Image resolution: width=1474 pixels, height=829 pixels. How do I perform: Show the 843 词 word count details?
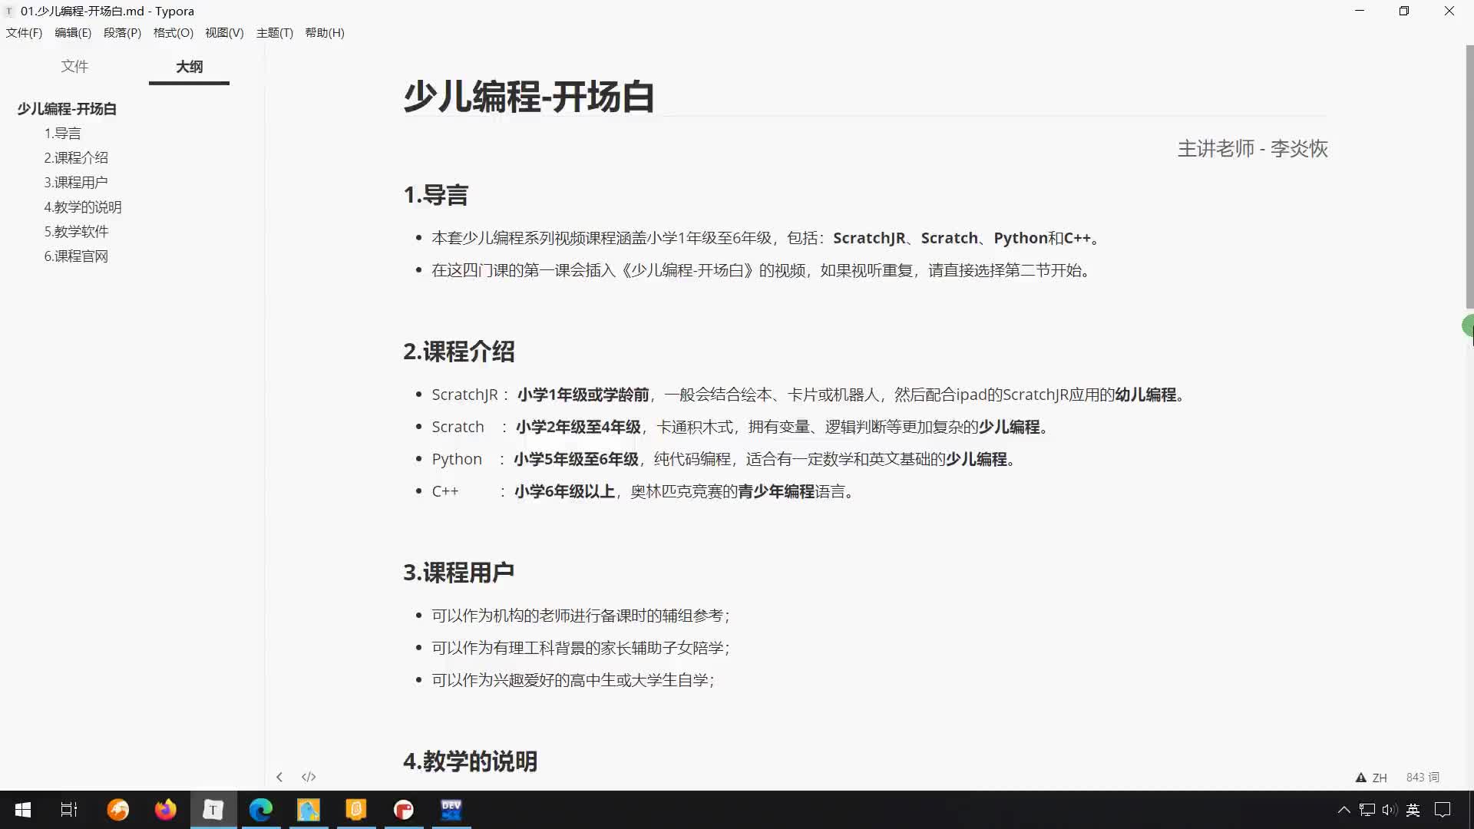click(1423, 778)
